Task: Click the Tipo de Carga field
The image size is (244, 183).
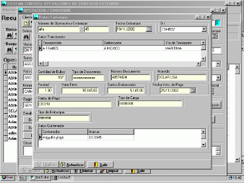Action: pos(150,104)
